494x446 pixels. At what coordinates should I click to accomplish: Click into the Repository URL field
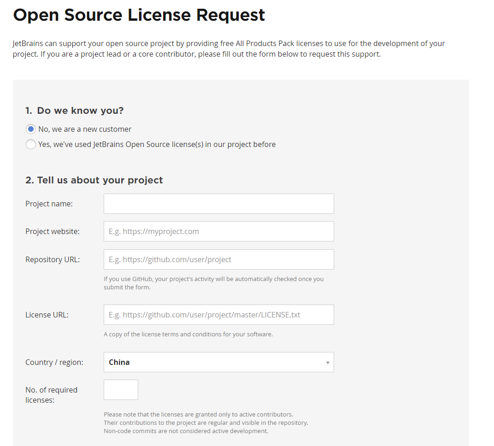218,259
